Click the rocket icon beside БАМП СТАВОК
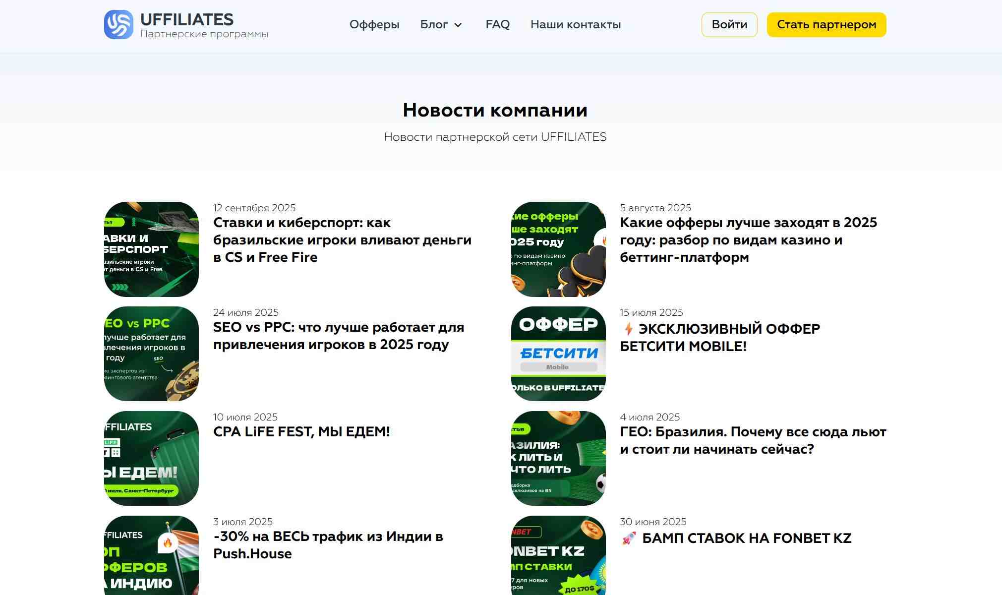 click(629, 538)
